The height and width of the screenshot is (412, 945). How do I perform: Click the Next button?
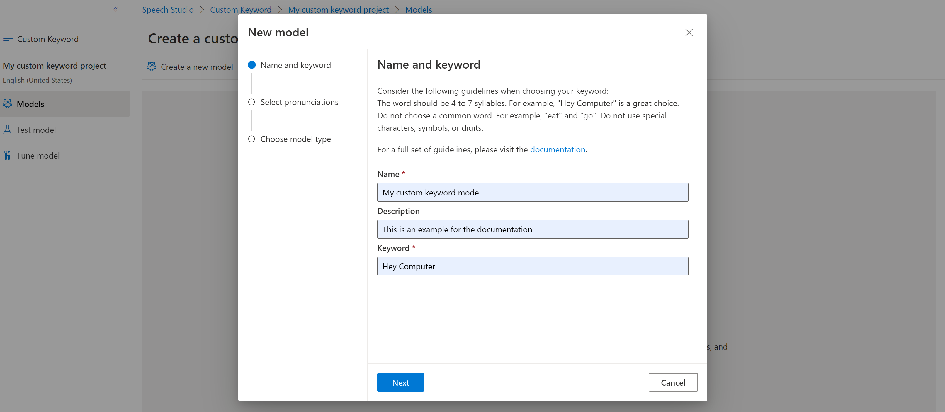pos(400,382)
